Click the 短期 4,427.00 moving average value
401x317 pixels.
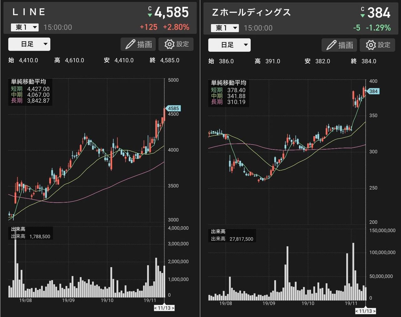coord(30,89)
